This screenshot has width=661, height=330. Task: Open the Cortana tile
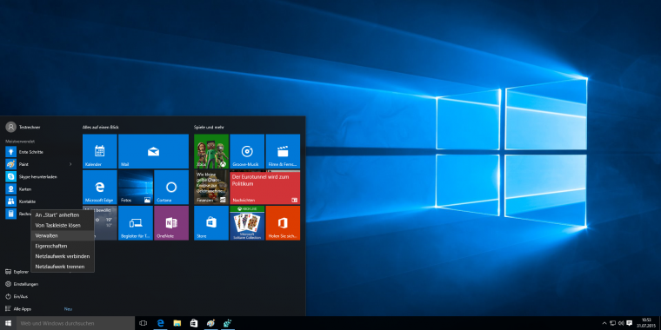171,188
